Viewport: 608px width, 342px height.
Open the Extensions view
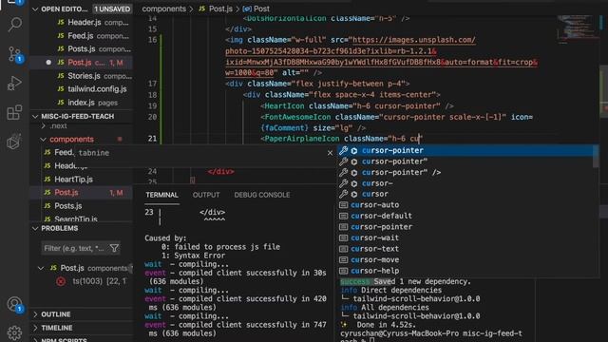coord(14,112)
